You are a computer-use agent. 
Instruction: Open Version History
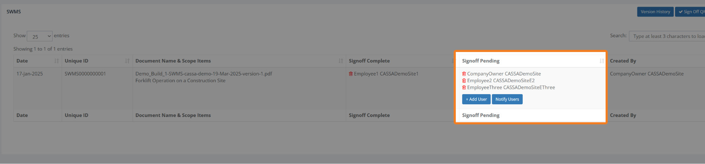655,12
